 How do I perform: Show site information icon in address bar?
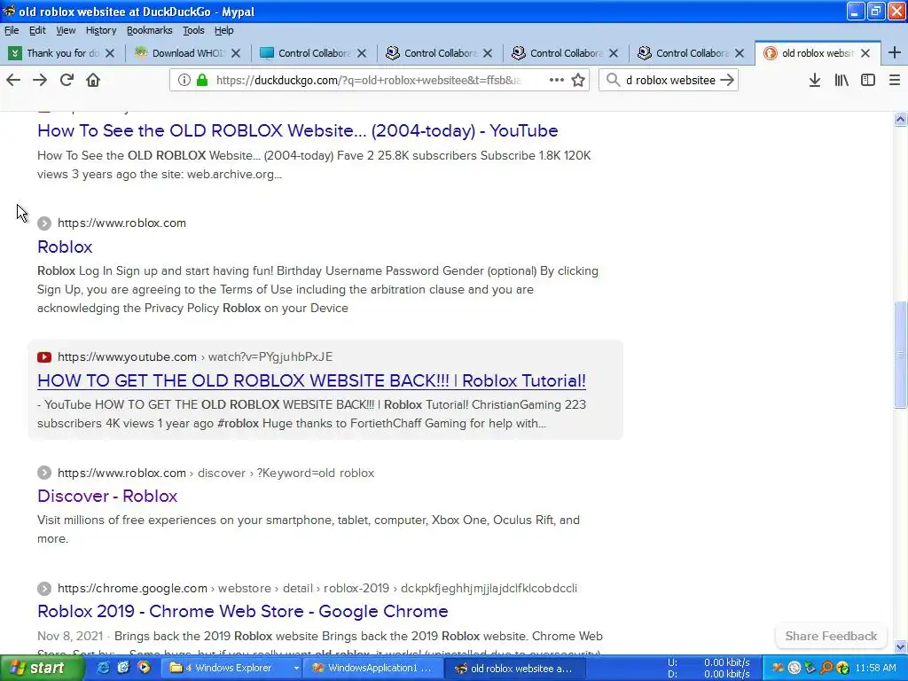pos(184,80)
